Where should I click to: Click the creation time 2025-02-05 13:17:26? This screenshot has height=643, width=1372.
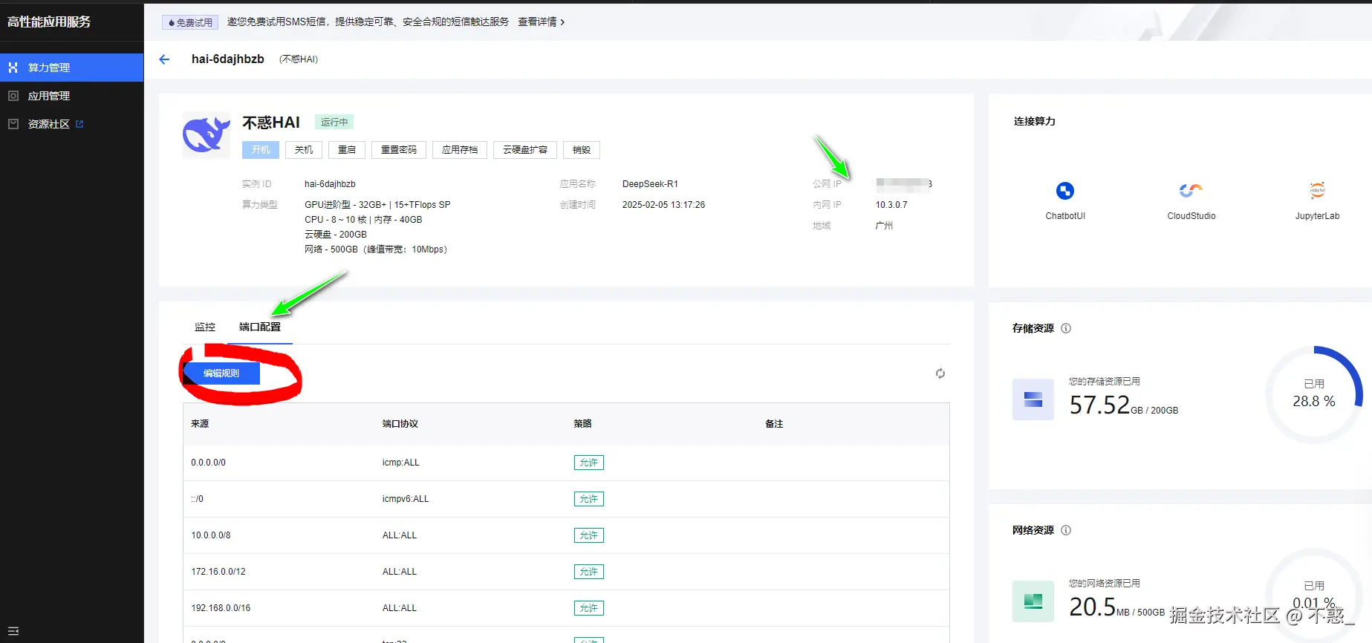click(664, 205)
